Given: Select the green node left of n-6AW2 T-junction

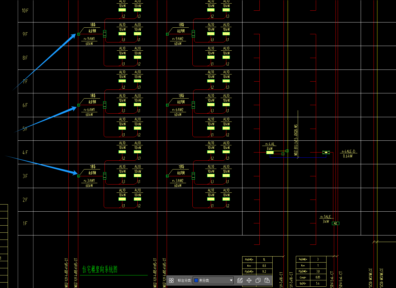Looking at the screenshot, I should 167,105.
